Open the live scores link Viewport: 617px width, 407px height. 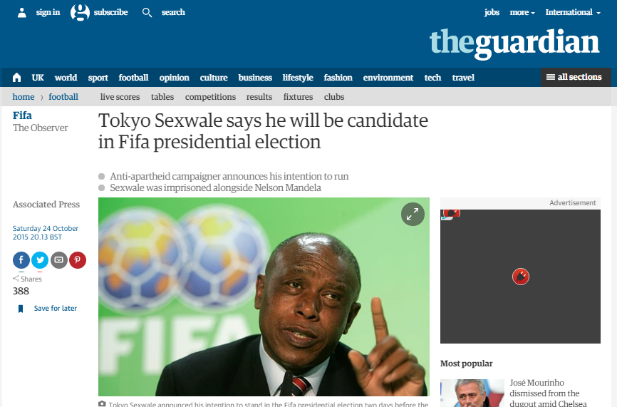coord(120,97)
